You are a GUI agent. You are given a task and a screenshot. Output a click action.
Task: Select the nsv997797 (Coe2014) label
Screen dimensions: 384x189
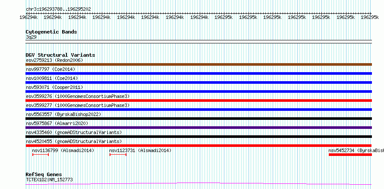50,69
